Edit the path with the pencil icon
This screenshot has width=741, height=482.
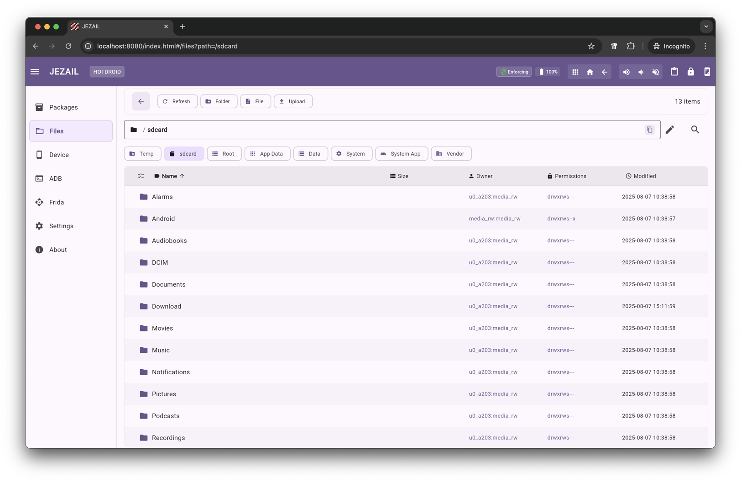670,130
